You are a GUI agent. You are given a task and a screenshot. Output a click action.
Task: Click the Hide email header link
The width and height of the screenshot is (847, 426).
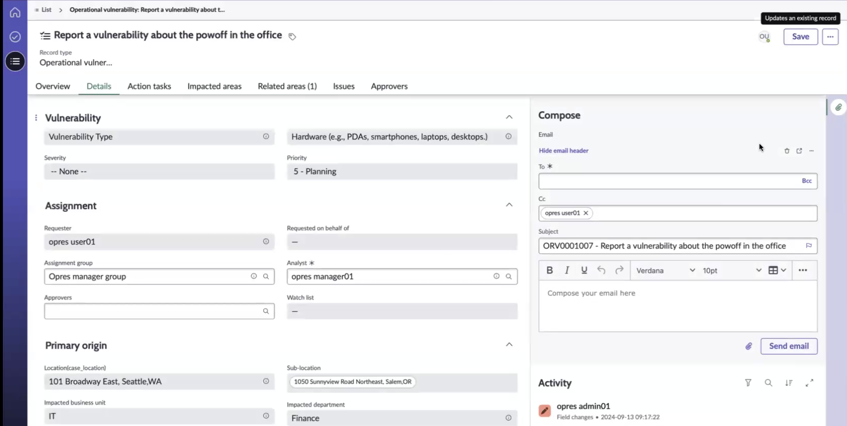click(x=563, y=151)
